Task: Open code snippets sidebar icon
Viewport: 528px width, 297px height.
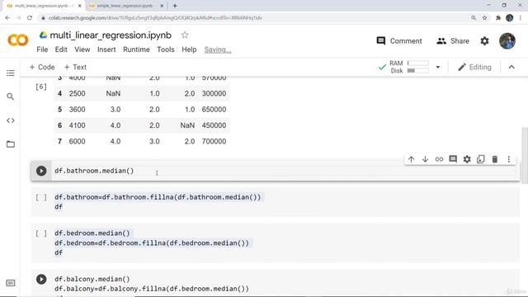Action: click(11, 120)
